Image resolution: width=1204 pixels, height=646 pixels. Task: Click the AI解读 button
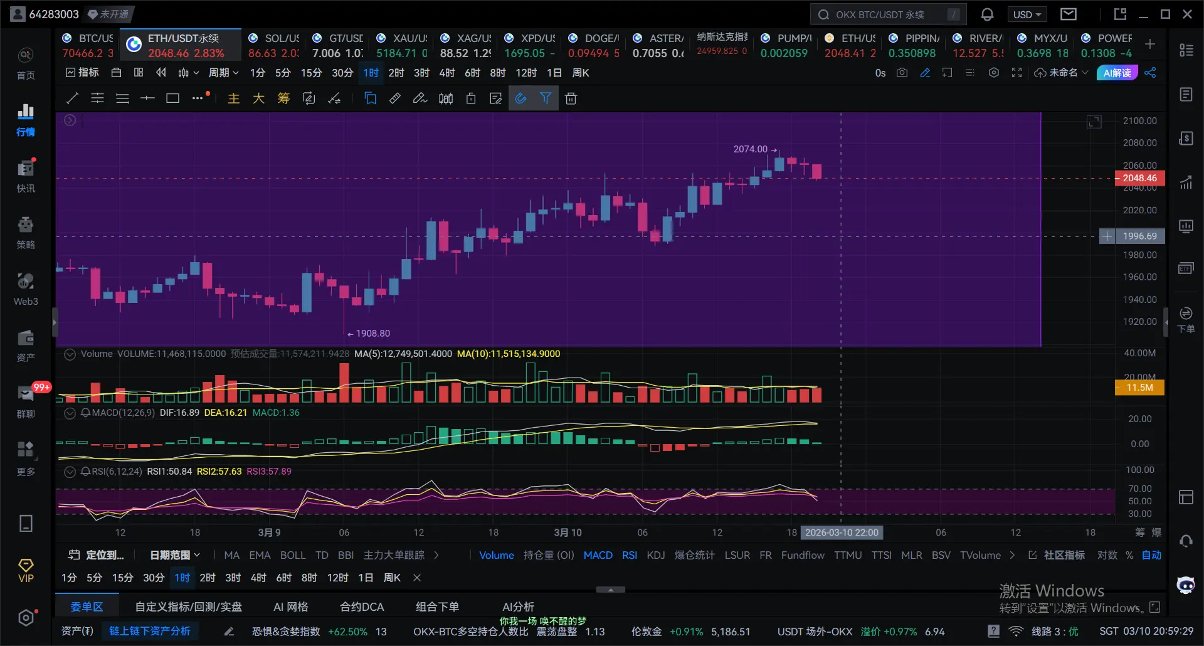(1117, 73)
